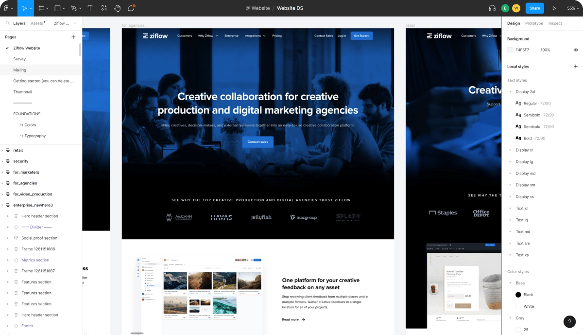Toggle background visibility eye icon
583x335 pixels.
click(x=576, y=50)
